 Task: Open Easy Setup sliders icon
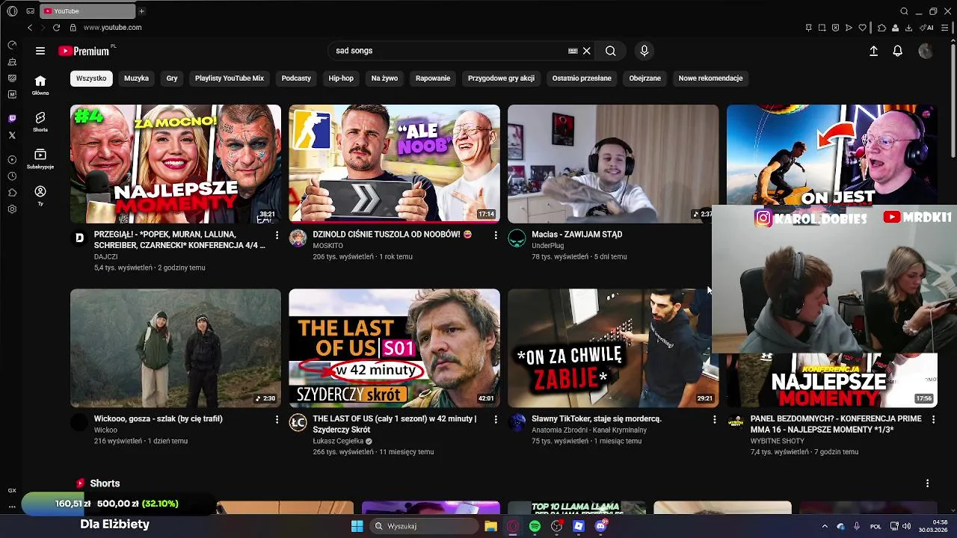click(x=944, y=28)
